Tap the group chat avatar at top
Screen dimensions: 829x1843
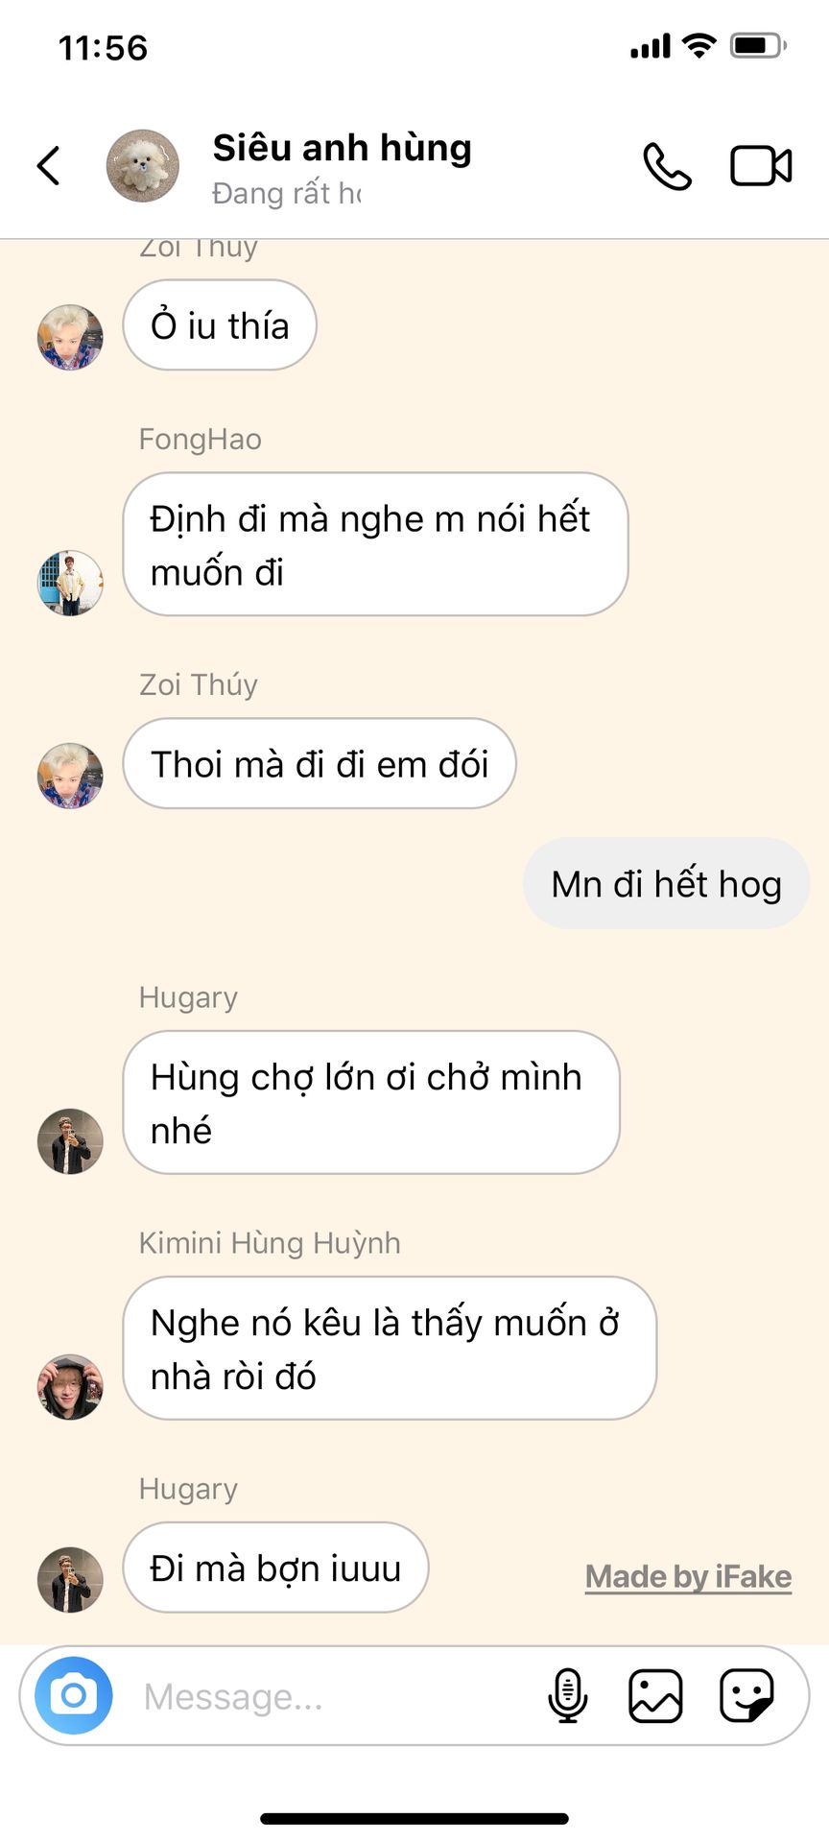(142, 165)
